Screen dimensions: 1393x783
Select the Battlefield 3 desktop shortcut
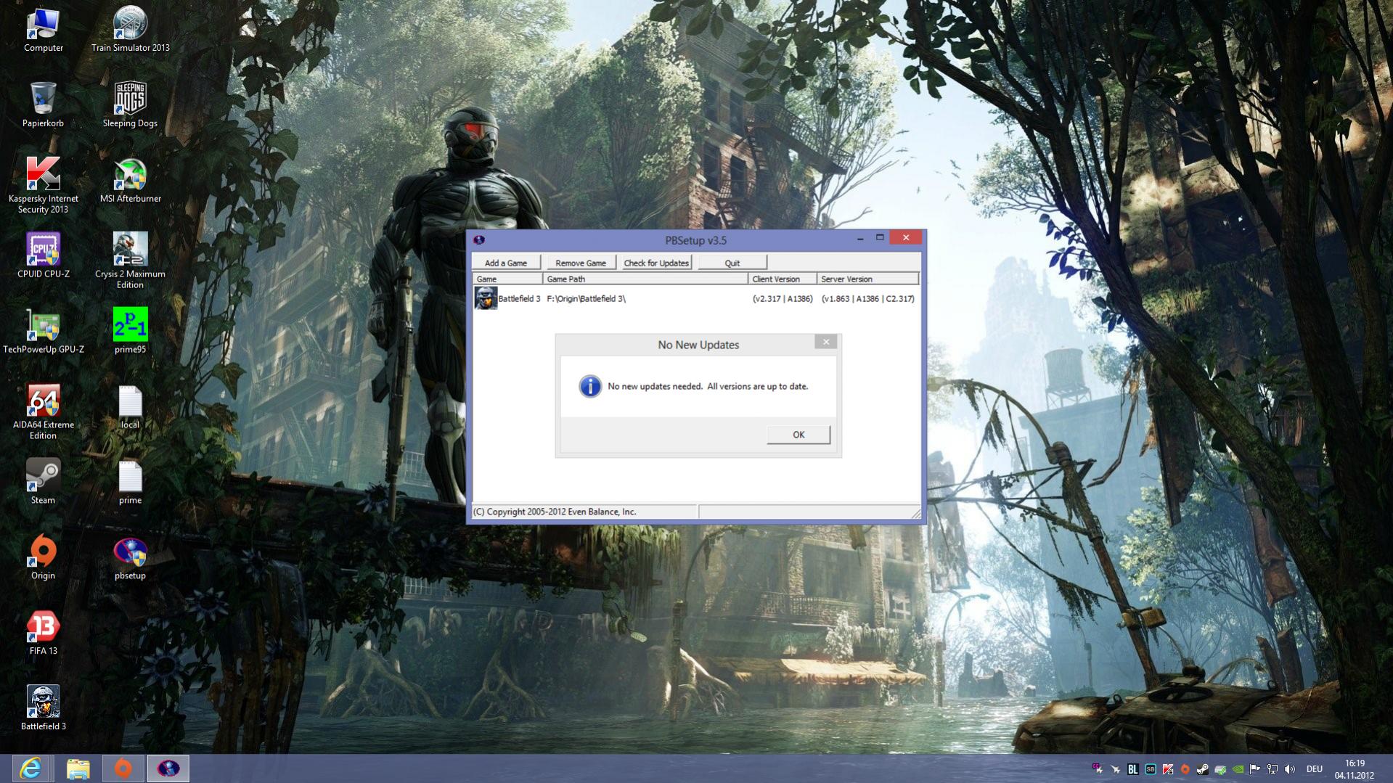pyautogui.click(x=44, y=709)
